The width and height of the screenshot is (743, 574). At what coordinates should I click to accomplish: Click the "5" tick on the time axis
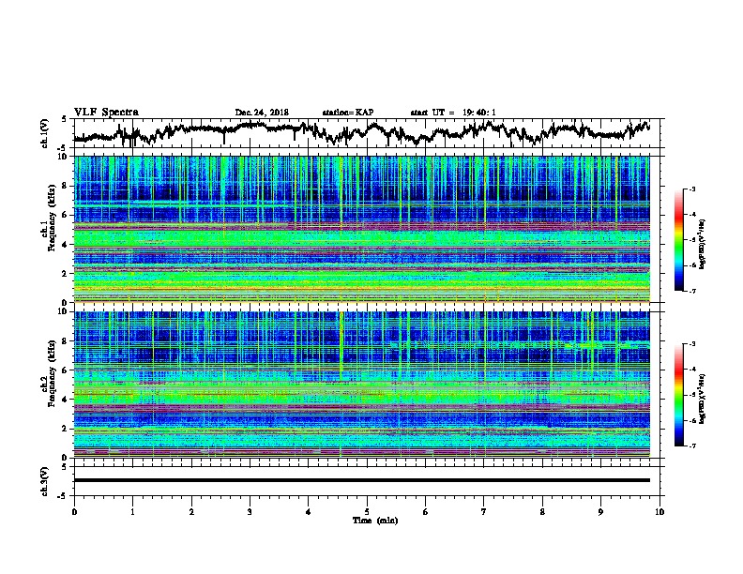point(367,512)
